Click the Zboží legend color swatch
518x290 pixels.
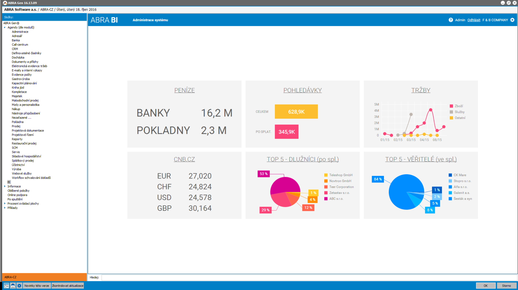click(451, 106)
